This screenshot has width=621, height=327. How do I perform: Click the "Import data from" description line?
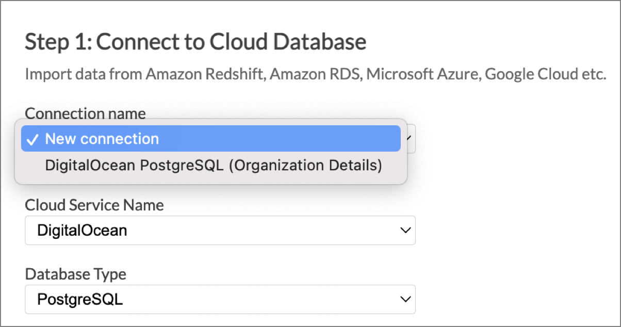(x=315, y=74)
